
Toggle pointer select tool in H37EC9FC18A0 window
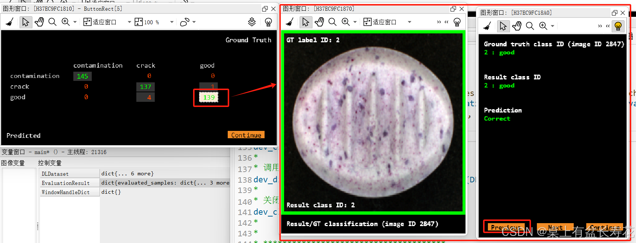click(503, 26)
